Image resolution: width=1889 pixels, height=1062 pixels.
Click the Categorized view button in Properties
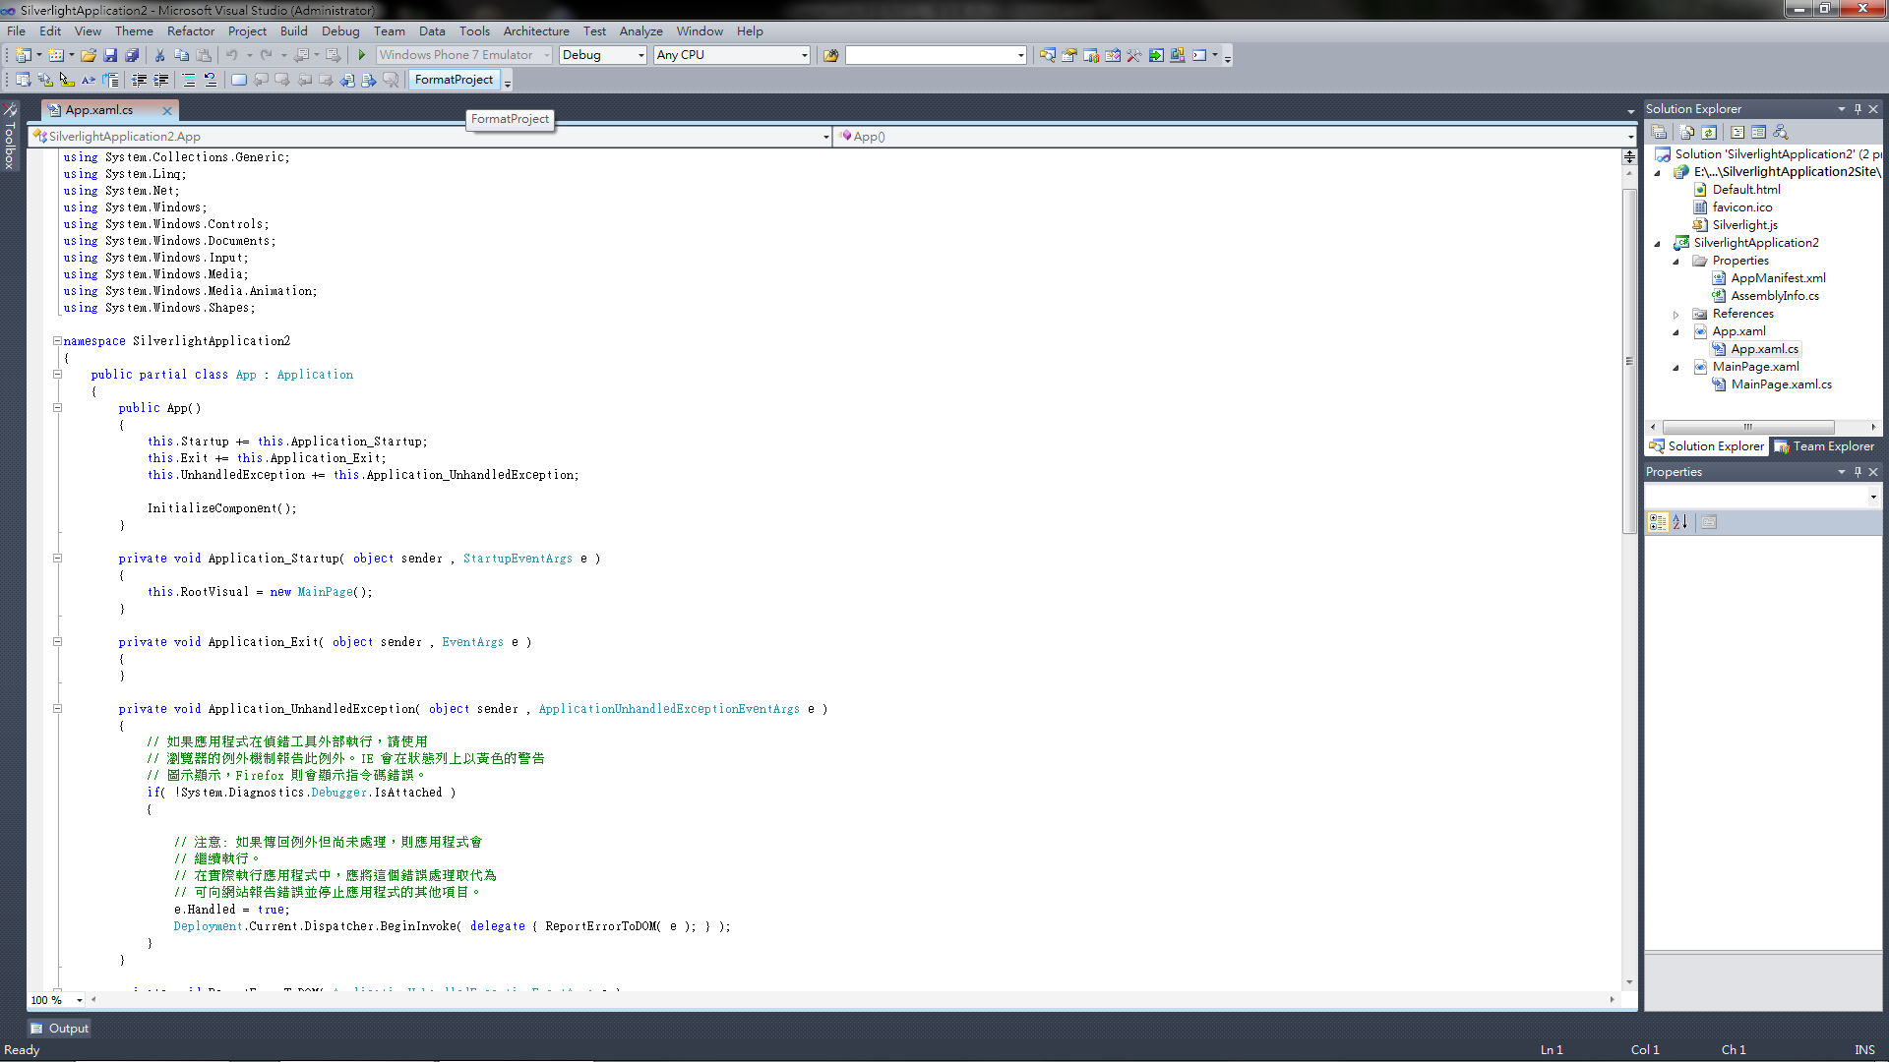coord(1658,522)
